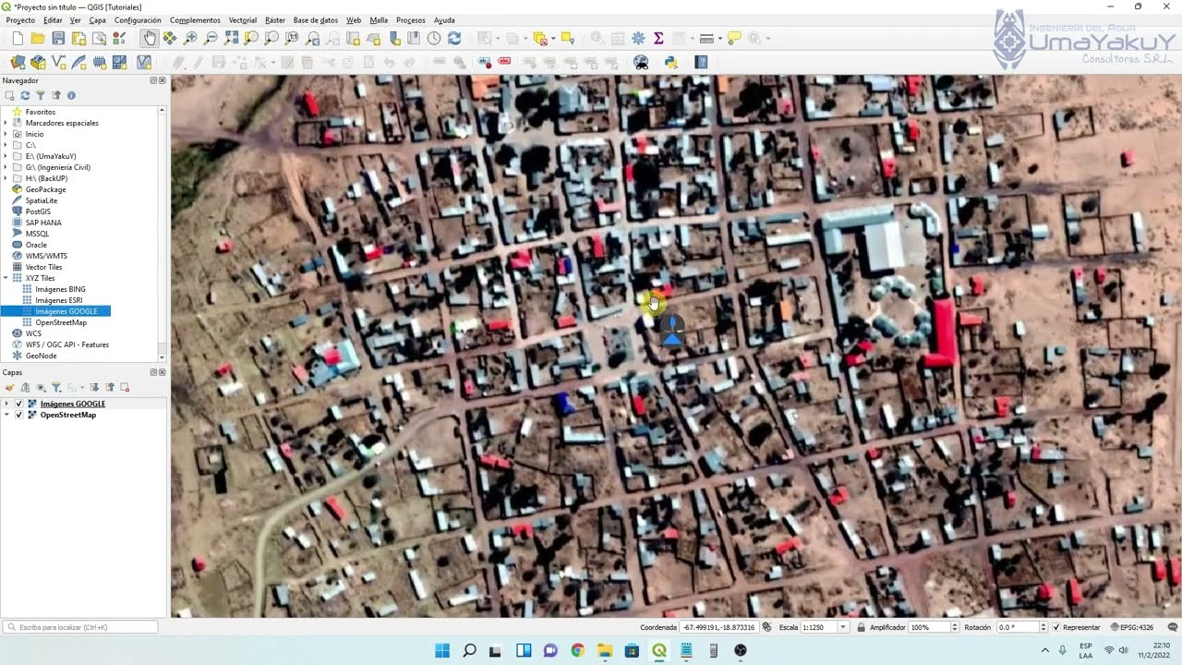Click the Amplificador stepper arrows
The height and width of the screenshot is (665, 1182).
coord(955,627)
